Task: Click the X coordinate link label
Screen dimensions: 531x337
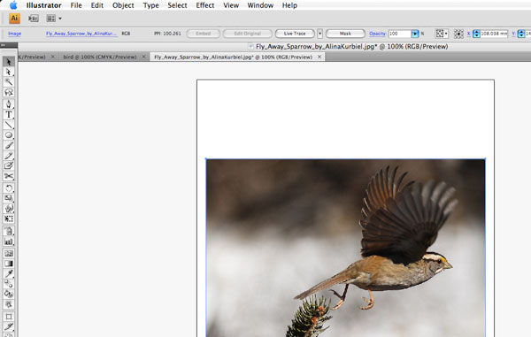Action: point(469,34)
